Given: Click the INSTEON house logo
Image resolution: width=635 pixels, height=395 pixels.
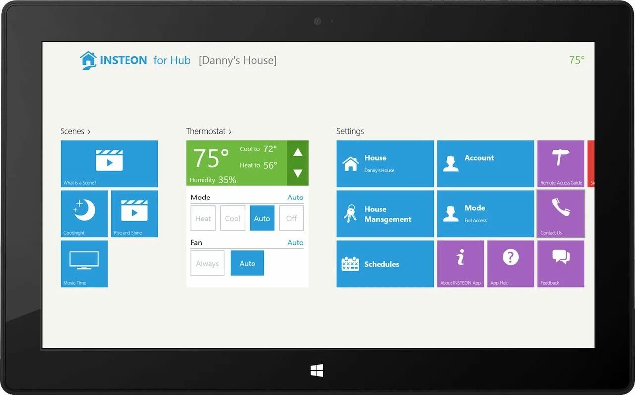Looking at the screenshot, I should pyautogui.click(x=88, y=60).
